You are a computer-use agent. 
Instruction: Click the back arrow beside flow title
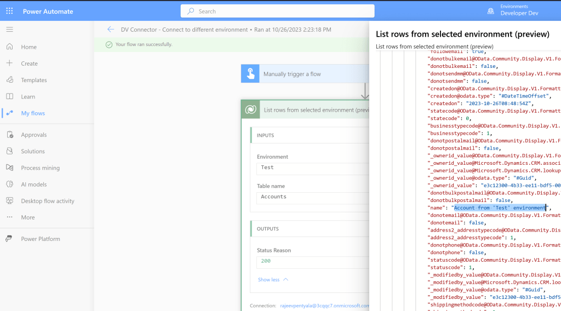(111, 30)
